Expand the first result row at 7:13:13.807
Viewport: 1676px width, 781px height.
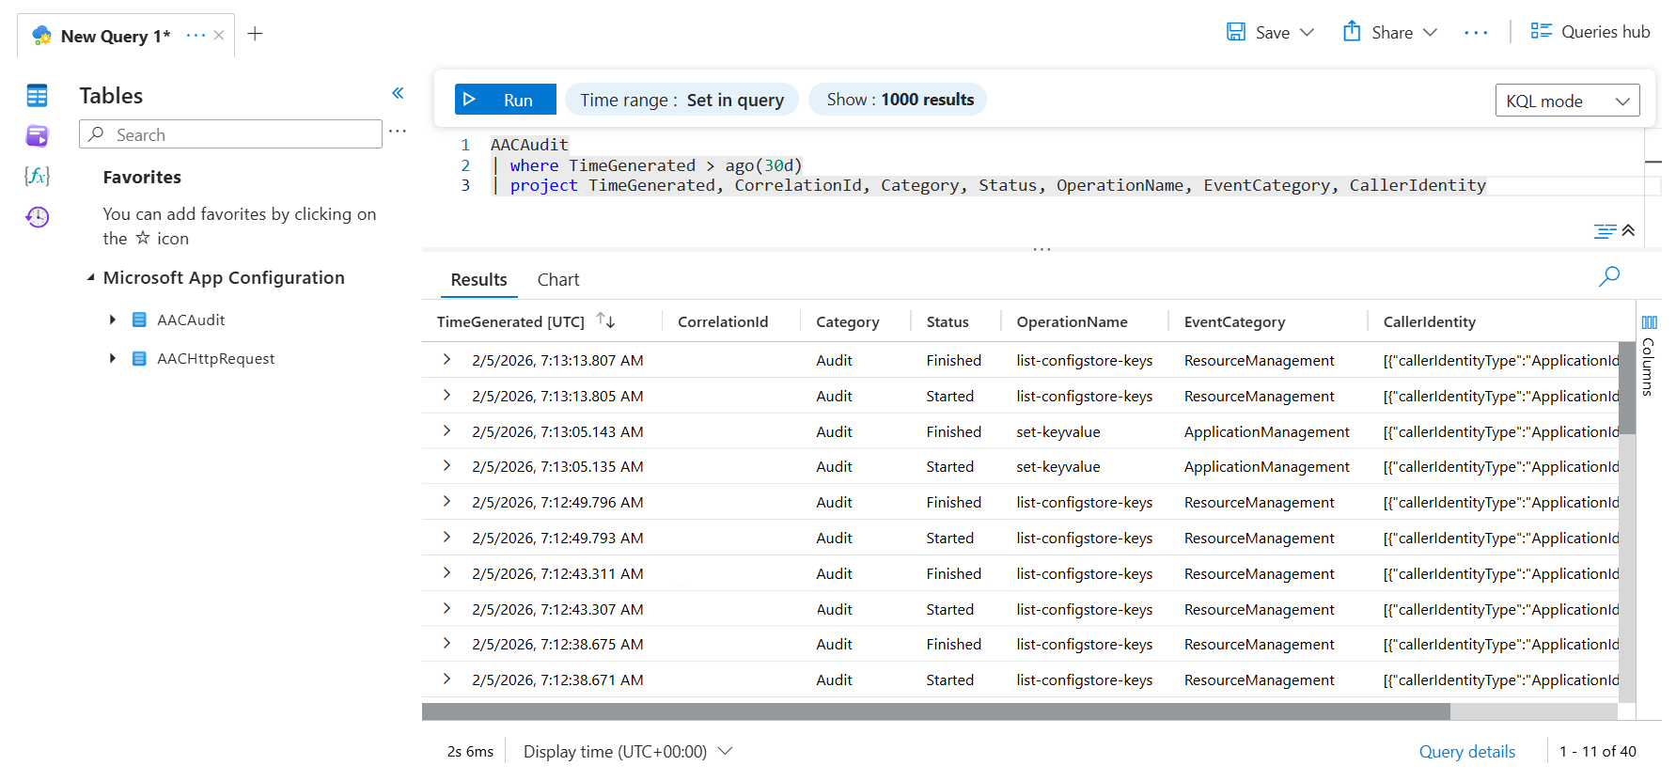(446, 360)
